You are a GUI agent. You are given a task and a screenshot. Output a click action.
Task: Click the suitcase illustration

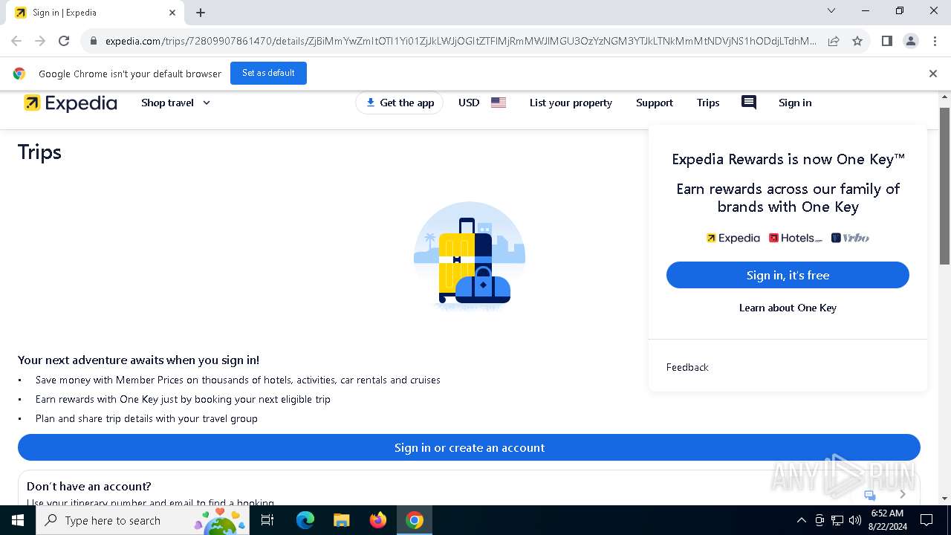[x=470, y=256]
